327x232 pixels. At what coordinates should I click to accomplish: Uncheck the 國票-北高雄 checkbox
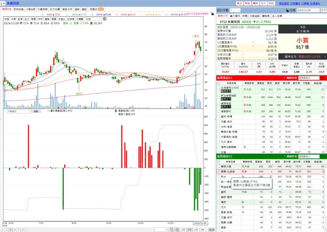[x=218, y=171]
